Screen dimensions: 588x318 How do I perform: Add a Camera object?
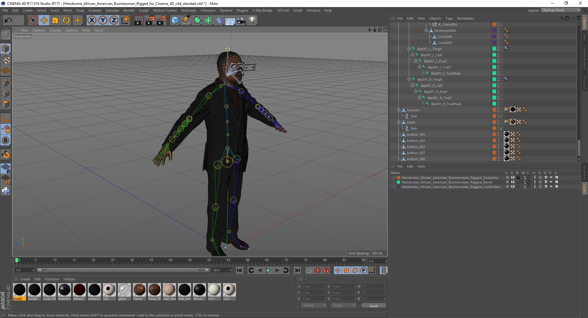(x=241, y=20)
